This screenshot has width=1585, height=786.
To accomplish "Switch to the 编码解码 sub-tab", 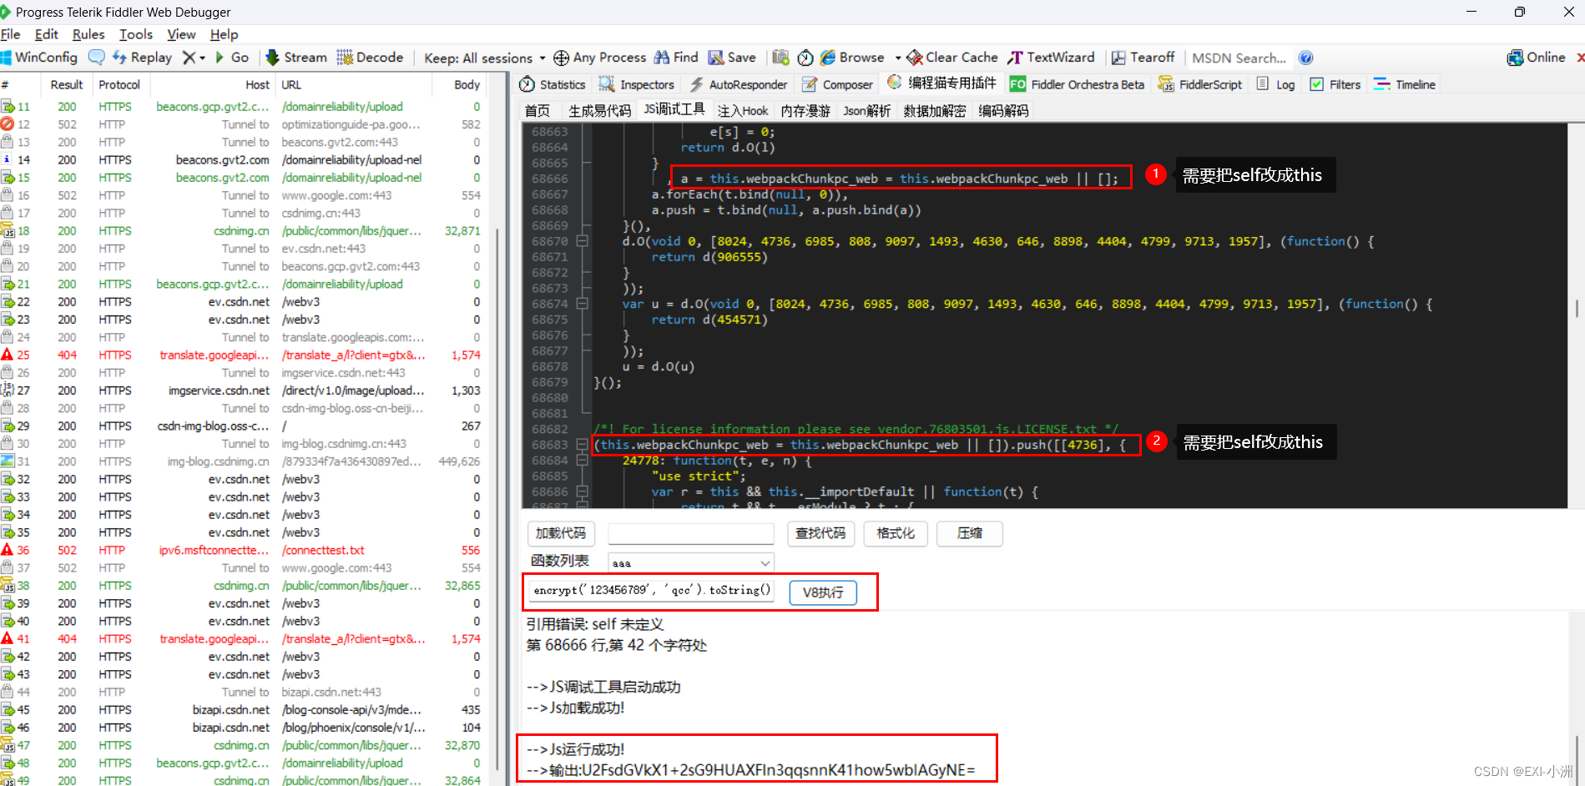I will coord(1003,110).
